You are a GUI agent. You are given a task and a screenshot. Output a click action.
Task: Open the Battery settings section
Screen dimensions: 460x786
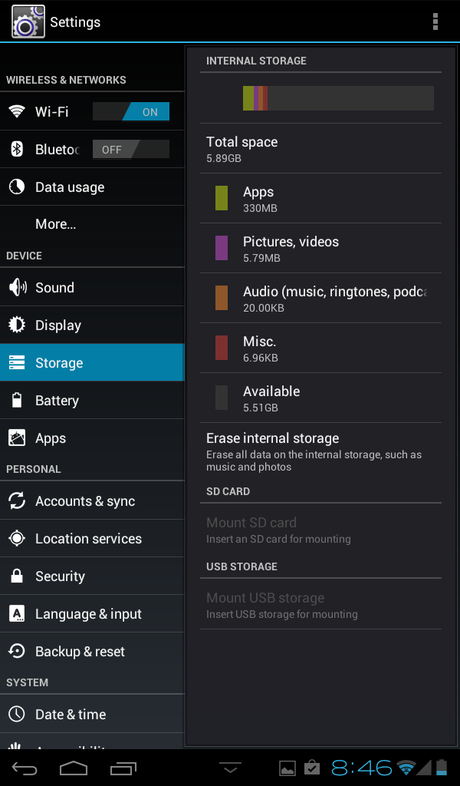click(x=92, y=400)
